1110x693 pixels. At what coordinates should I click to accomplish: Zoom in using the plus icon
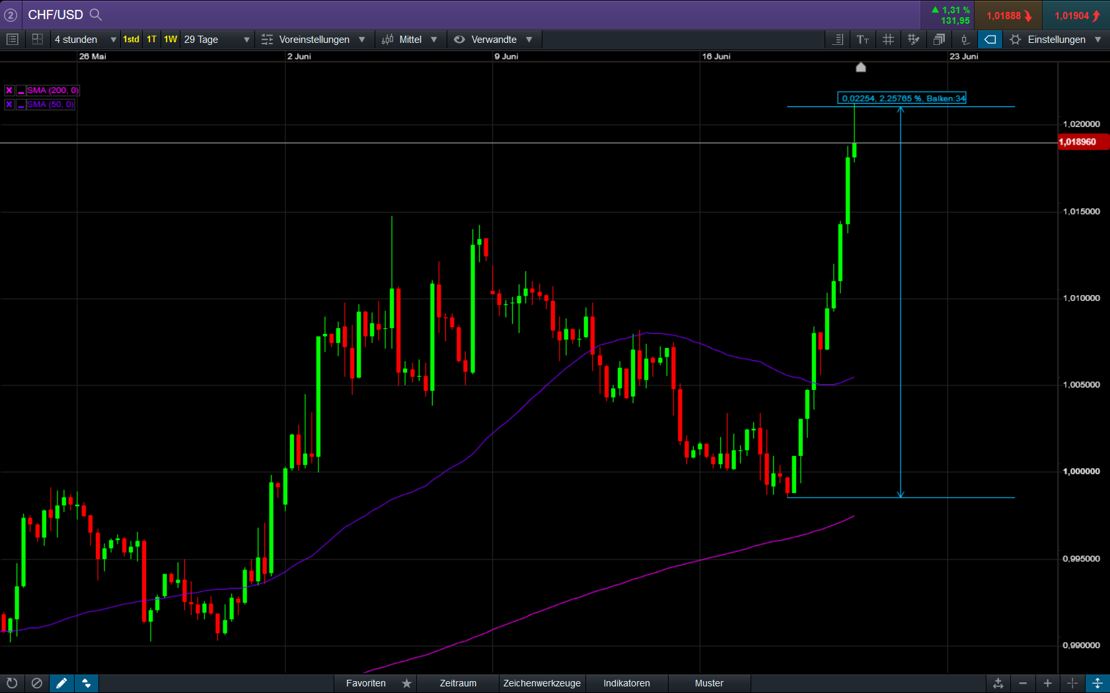pyautogui.click(x=1048, y=683)
